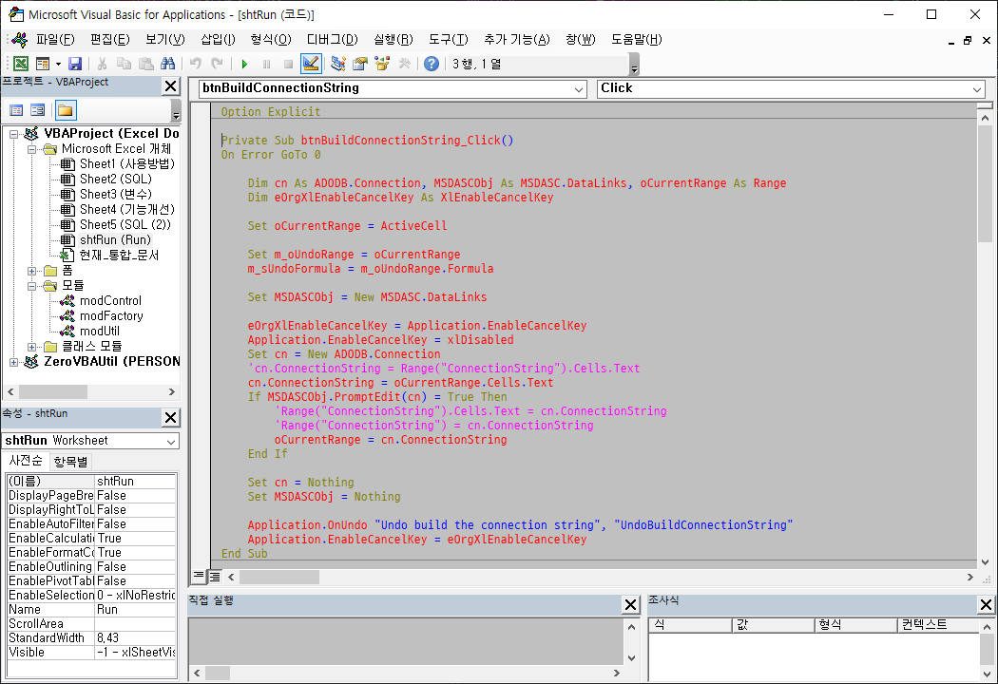Open the Insert object dropdown arrow in toolbar
998x684 pixels.
tap(58, 64)
